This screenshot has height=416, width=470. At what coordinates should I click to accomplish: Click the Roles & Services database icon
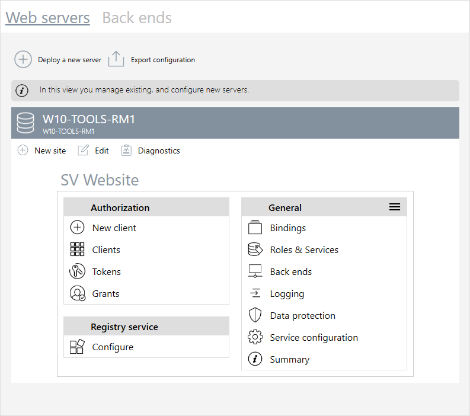click(x=255, y=249)
